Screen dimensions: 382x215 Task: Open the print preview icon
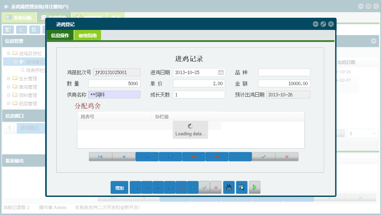(242, 187)
